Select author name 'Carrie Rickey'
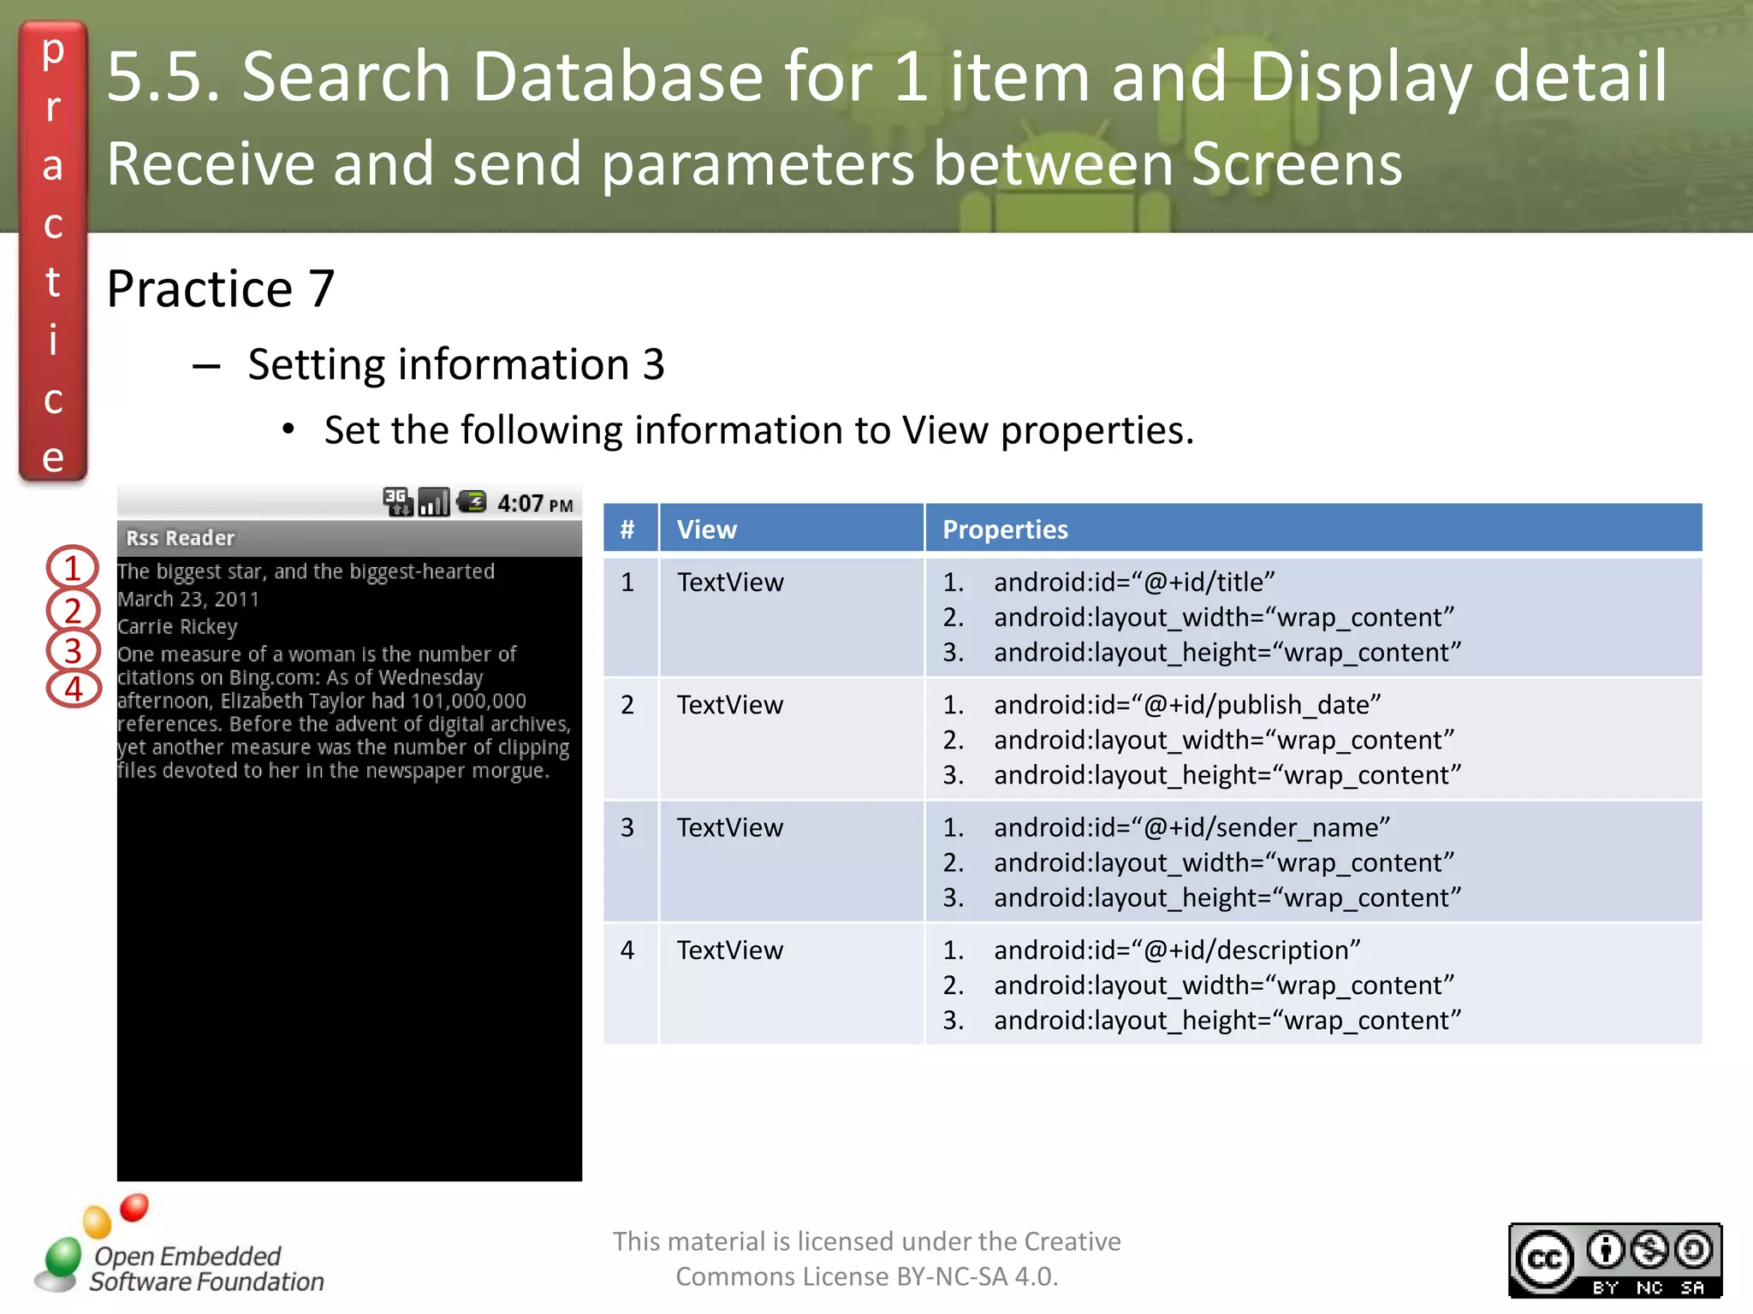1753x1314 pixels. [177, 626]
